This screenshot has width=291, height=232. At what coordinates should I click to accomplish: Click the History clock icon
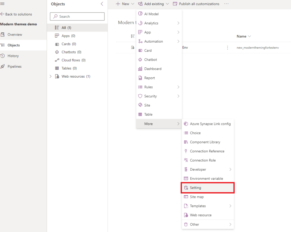[3, 56]
